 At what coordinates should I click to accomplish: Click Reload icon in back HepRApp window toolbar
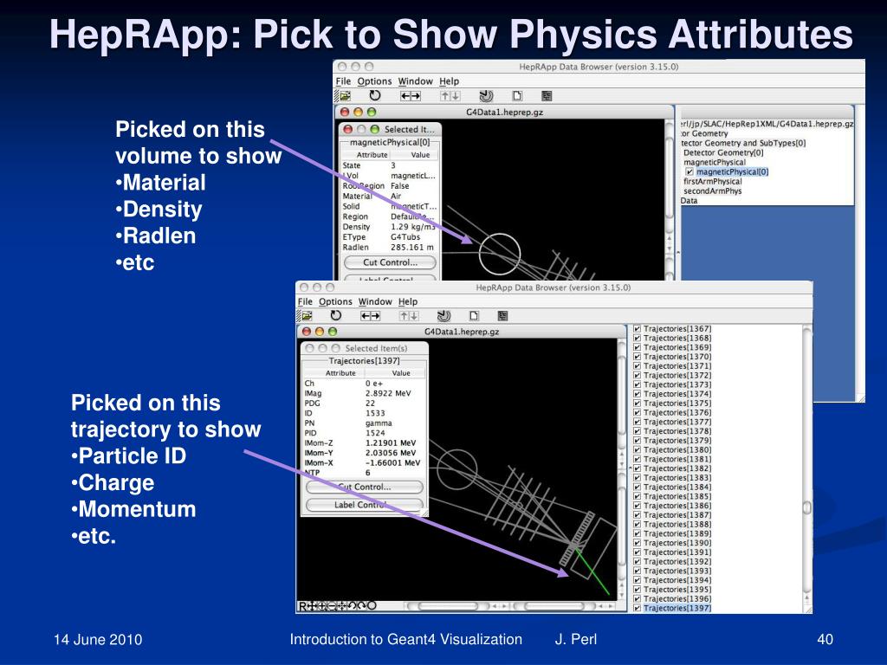(374, 95)
